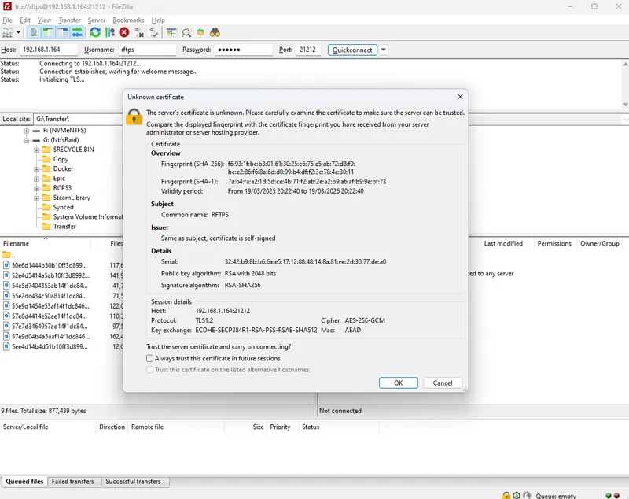629x499 pixels.
Task: Open the Quickconnect history dropdown
Action: (x=382, y=49)
